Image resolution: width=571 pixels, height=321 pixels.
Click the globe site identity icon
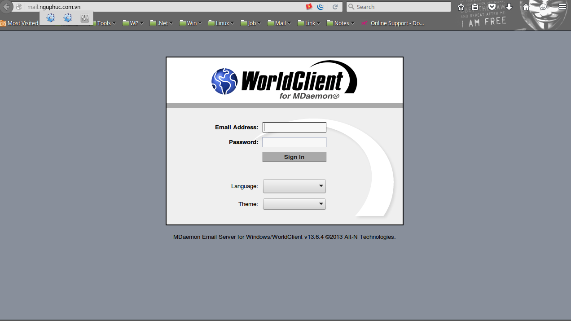pos(19,7)
